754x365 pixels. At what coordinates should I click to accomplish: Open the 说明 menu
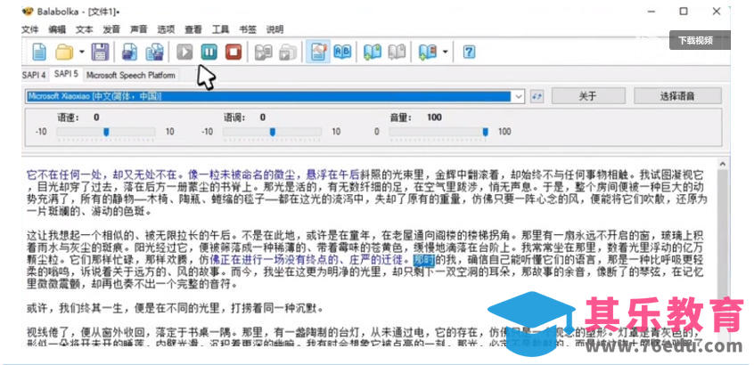tap(275, 29)
